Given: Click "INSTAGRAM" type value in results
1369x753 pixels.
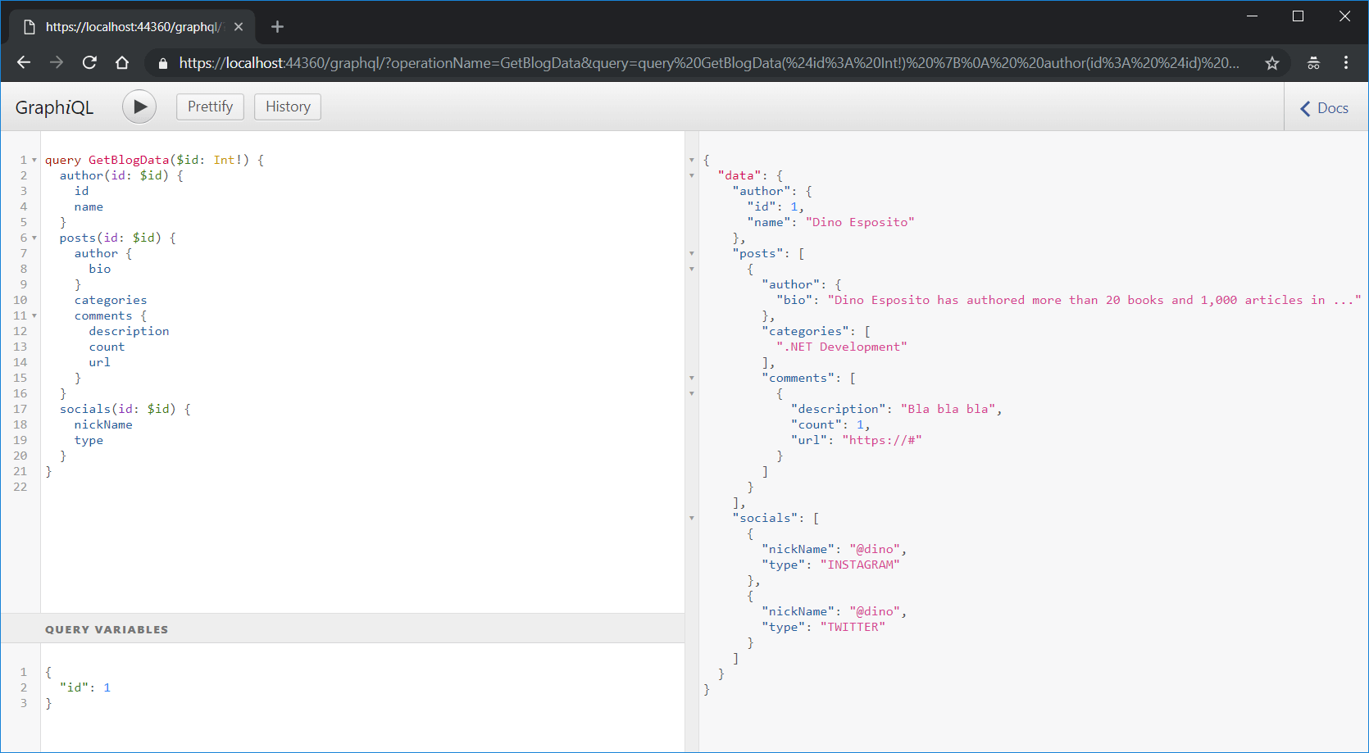Looking at the screenshot, I should [860, 565].
